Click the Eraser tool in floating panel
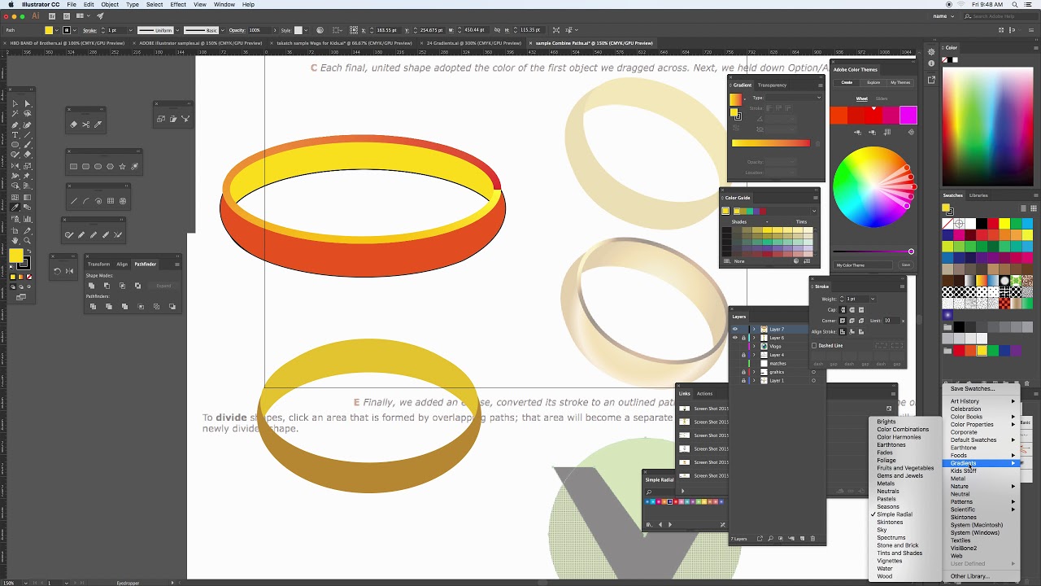This screenshot has height=586, width=1041. 74,125
